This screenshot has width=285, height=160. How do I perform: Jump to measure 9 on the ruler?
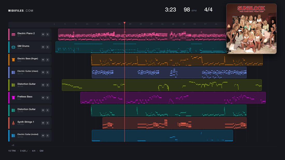coord(76,24)
